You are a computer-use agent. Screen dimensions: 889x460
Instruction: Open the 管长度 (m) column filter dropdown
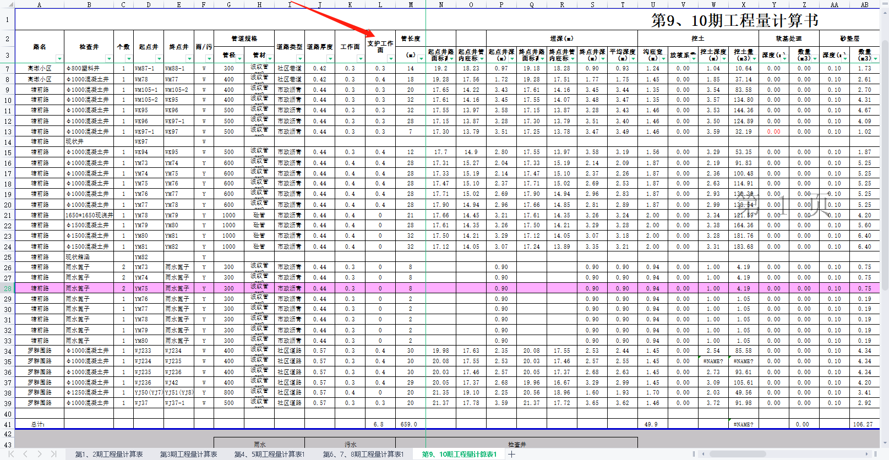[421, 58]
